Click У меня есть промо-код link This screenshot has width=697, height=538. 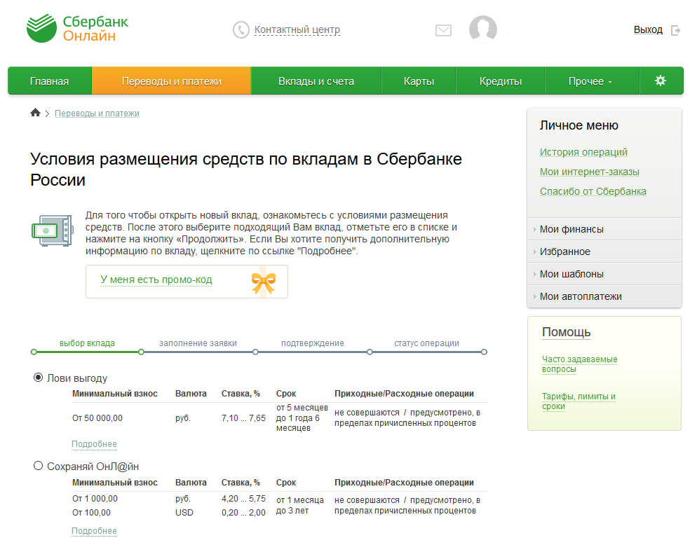156,280
